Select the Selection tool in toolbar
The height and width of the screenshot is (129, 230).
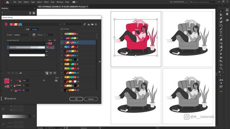pos(221,11)
